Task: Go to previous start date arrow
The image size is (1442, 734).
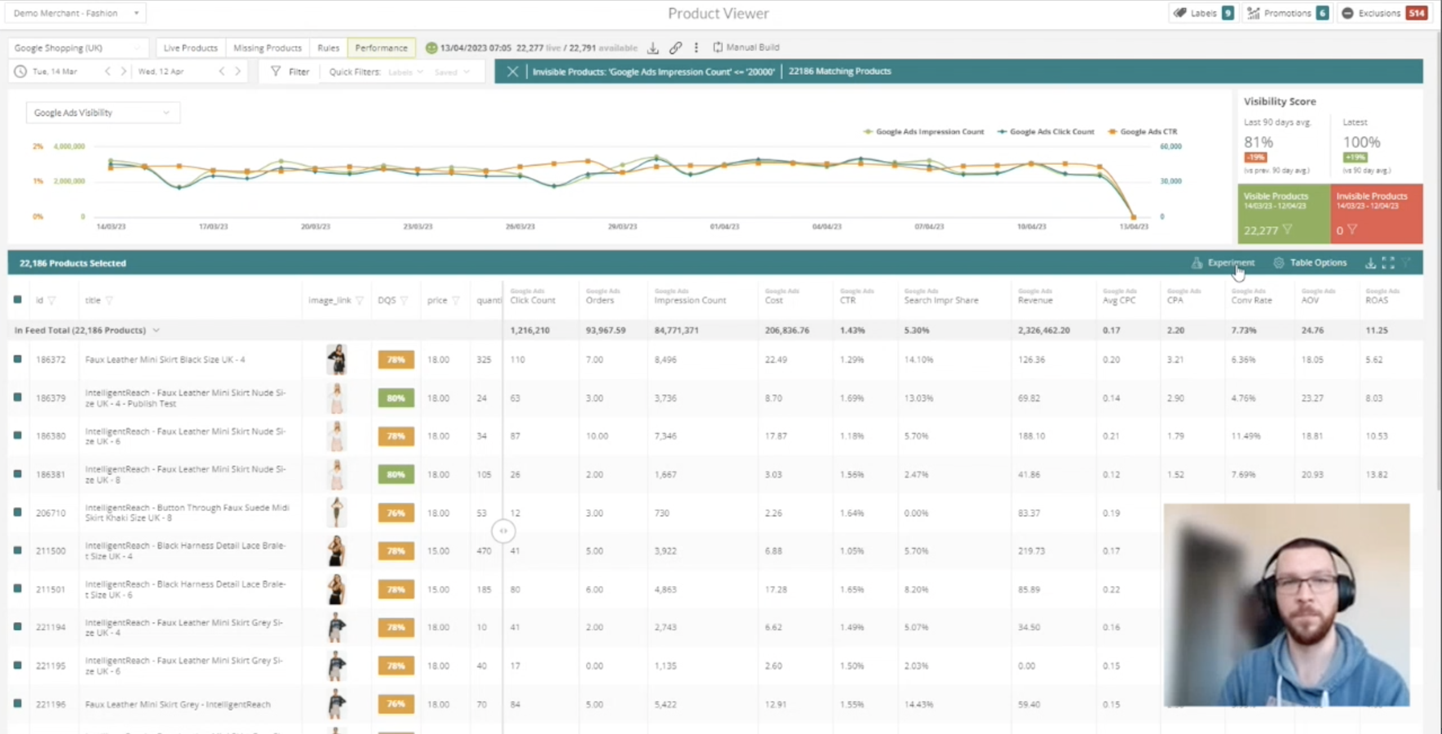Action: click(108, 72)
